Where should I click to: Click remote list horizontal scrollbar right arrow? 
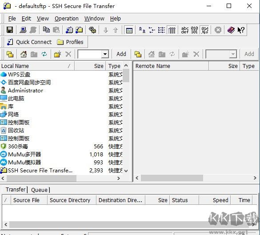pos(255,178)
